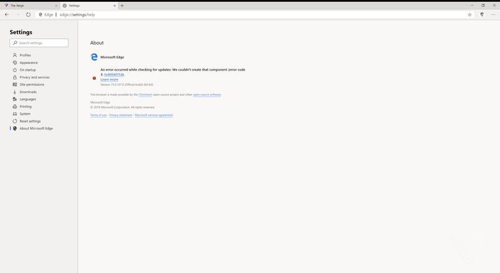
Task: Click the On startup power icon
Action: (x=14, y=70)
